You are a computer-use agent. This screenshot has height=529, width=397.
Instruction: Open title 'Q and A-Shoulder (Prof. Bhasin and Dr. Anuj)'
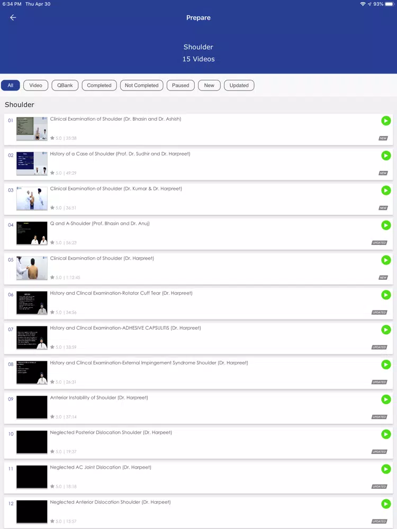[x=100, y=223]
